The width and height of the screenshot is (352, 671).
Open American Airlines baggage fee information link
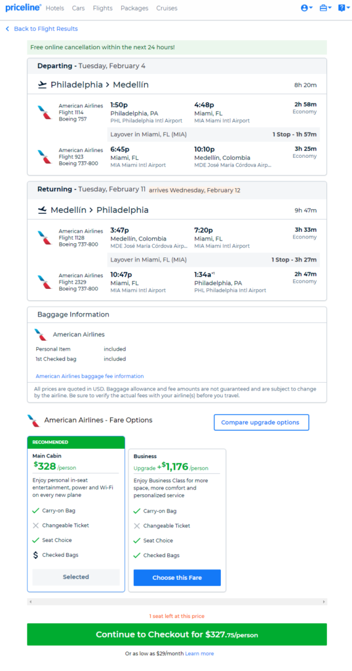coord(90,376)
